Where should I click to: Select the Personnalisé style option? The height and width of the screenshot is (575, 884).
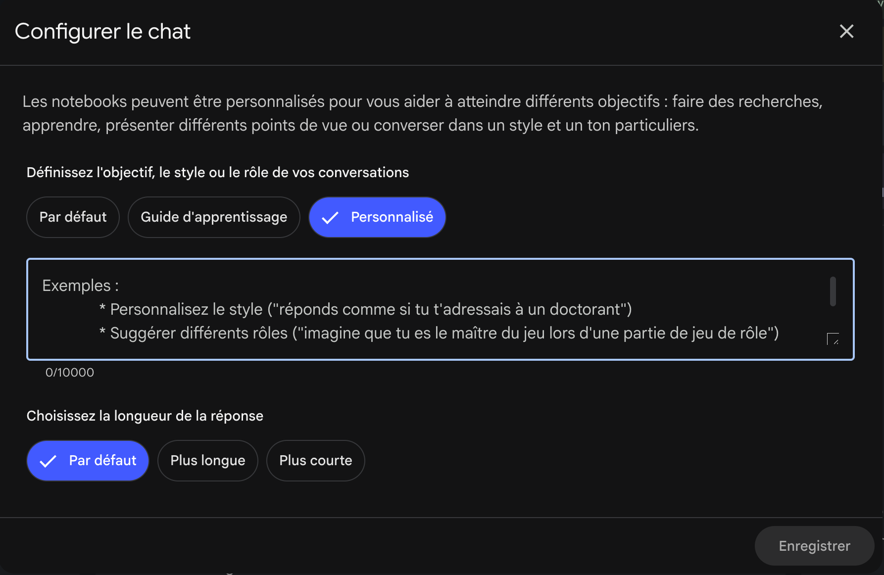pos(377,217)
